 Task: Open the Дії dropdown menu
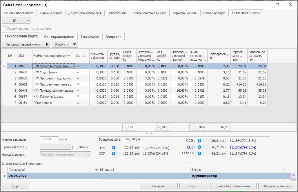16,21
